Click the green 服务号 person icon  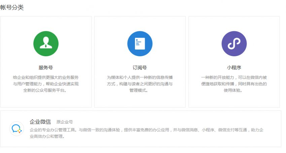tap(46, 44)
